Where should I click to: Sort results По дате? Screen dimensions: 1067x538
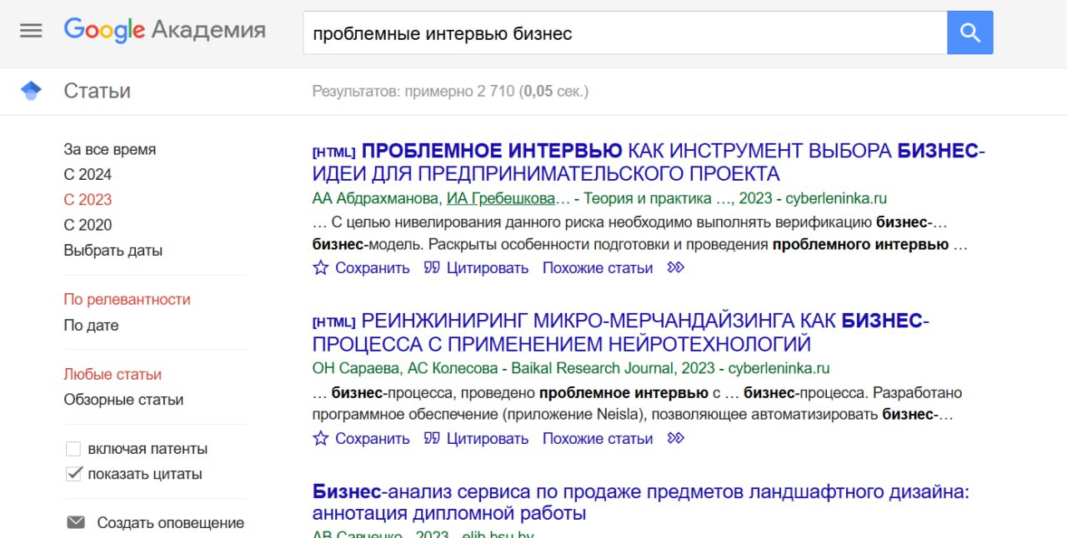[x=91, y=326]
